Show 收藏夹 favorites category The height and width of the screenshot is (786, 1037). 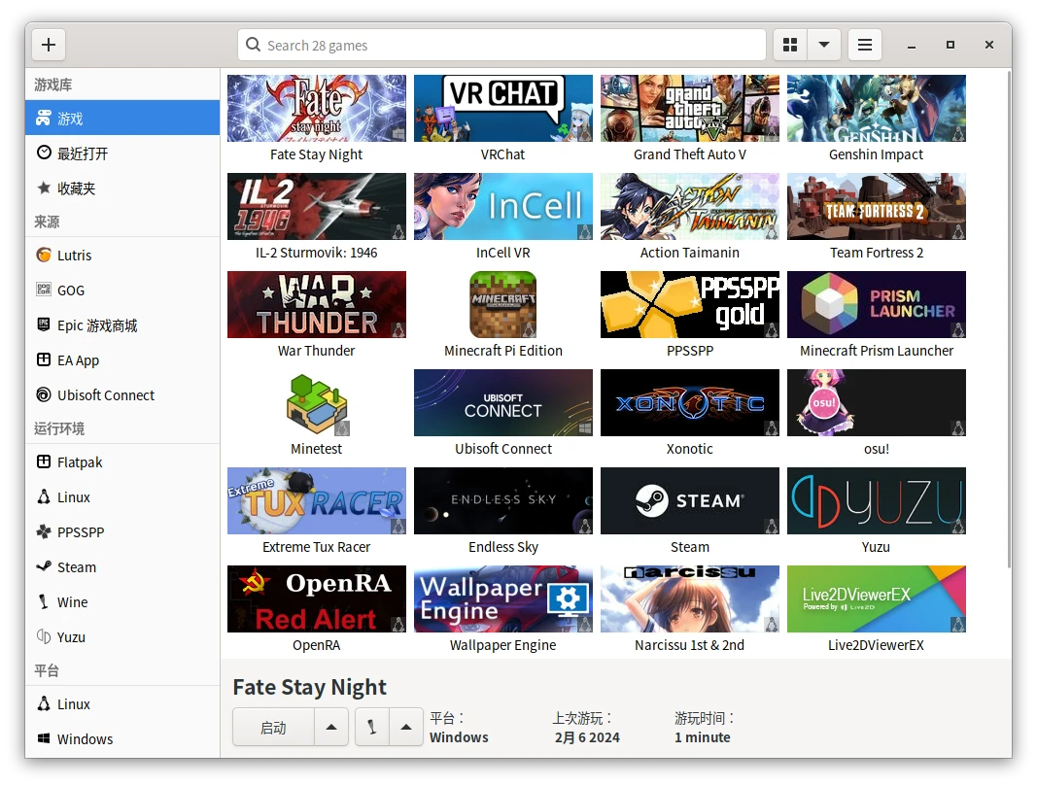coord(77,188)
